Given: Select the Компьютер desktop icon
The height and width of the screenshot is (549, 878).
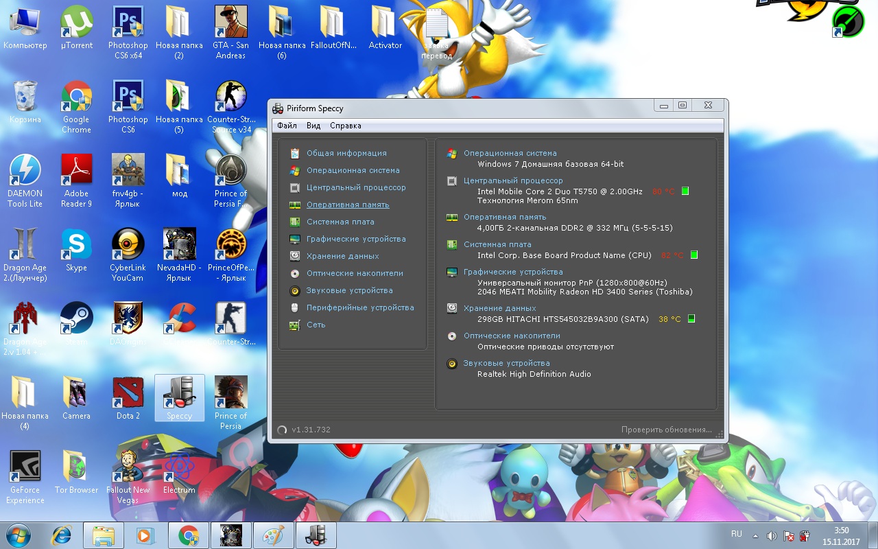Looking at the screenshot, I should point(25,27).
